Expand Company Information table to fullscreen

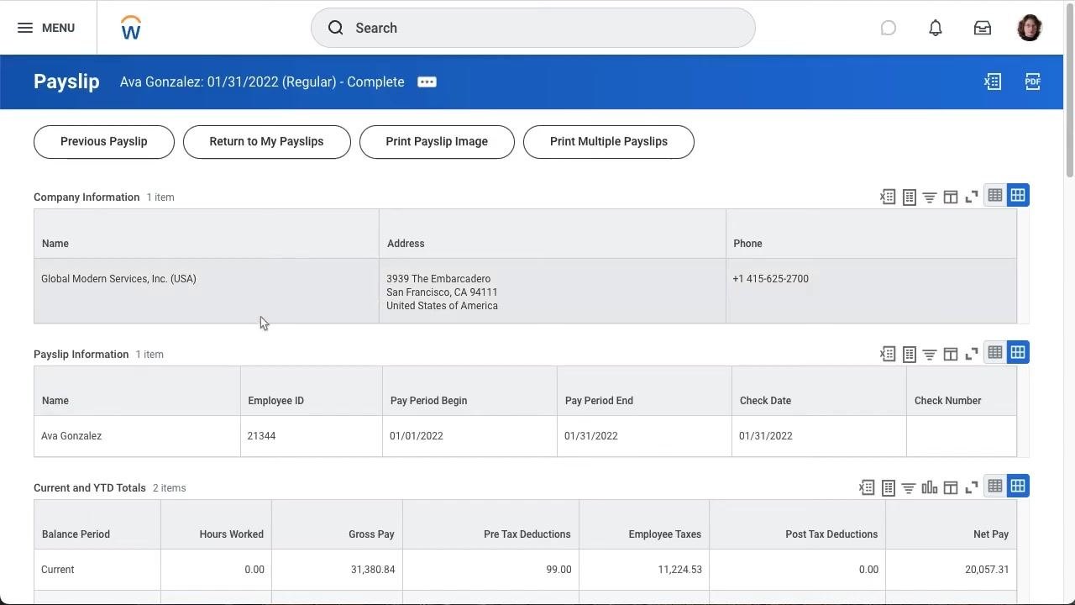point(972,197)
